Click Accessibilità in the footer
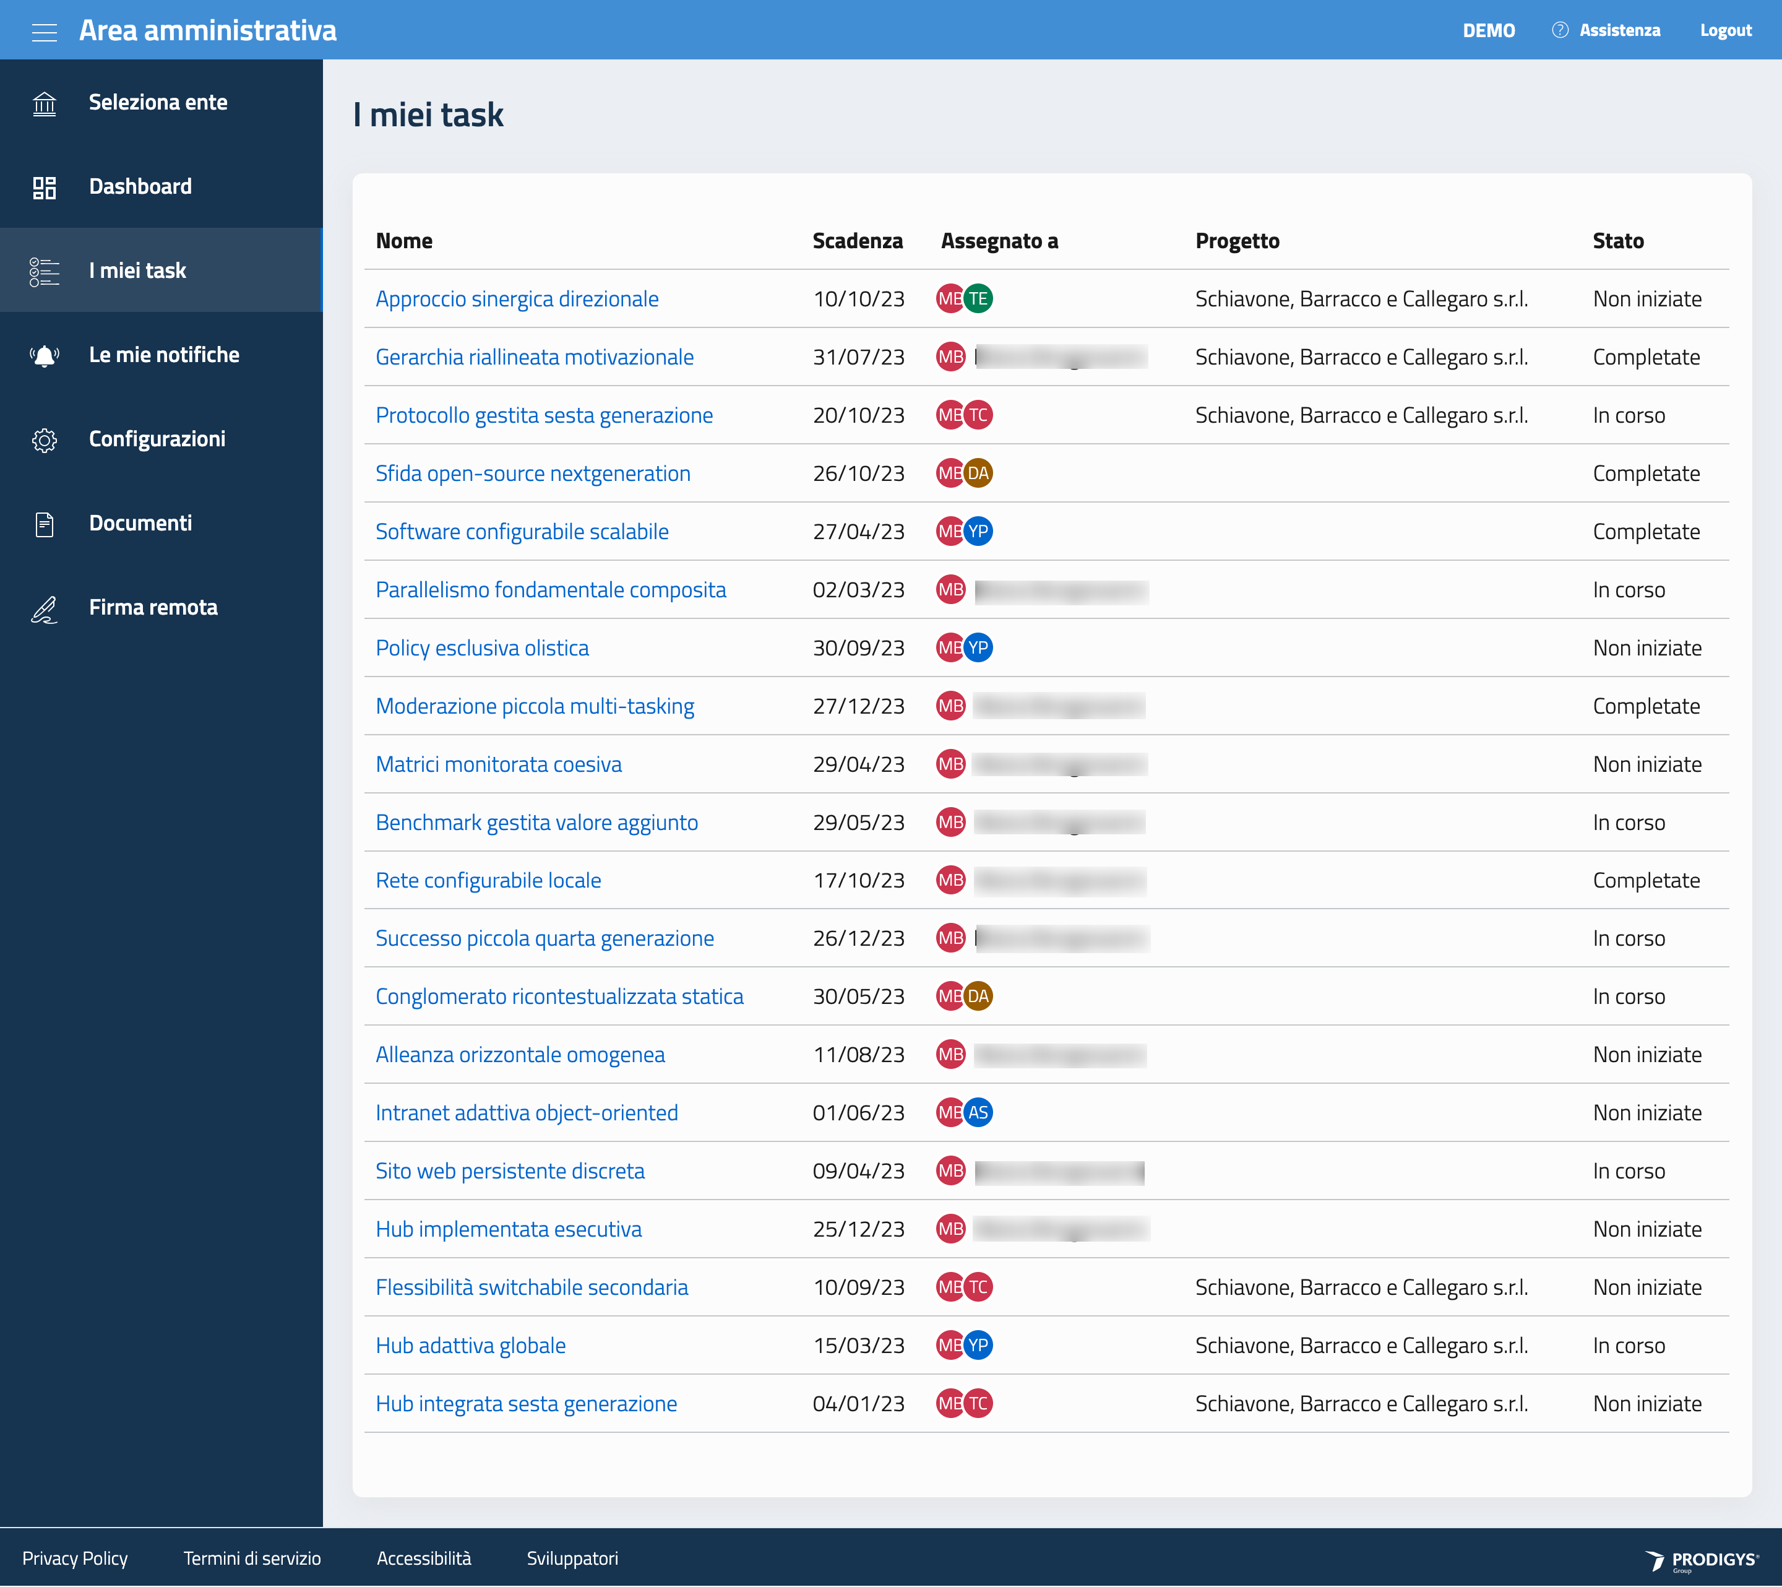The height and width of the screenshot is (1587, 1782). pyautogui.click(x=424, y=1559)
